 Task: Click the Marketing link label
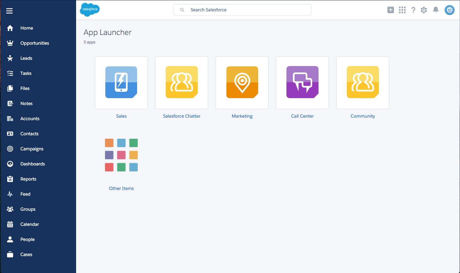pyautogui.click(x=242, y=116)
